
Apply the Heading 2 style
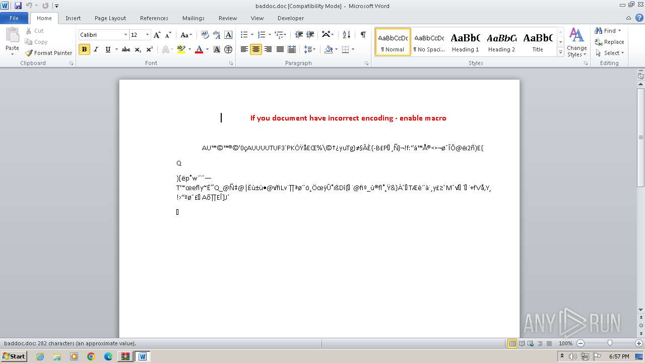coord(501,42)
